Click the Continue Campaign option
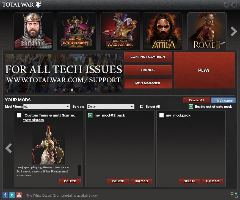This screenshot has width=240, height=200. (148, 57)
